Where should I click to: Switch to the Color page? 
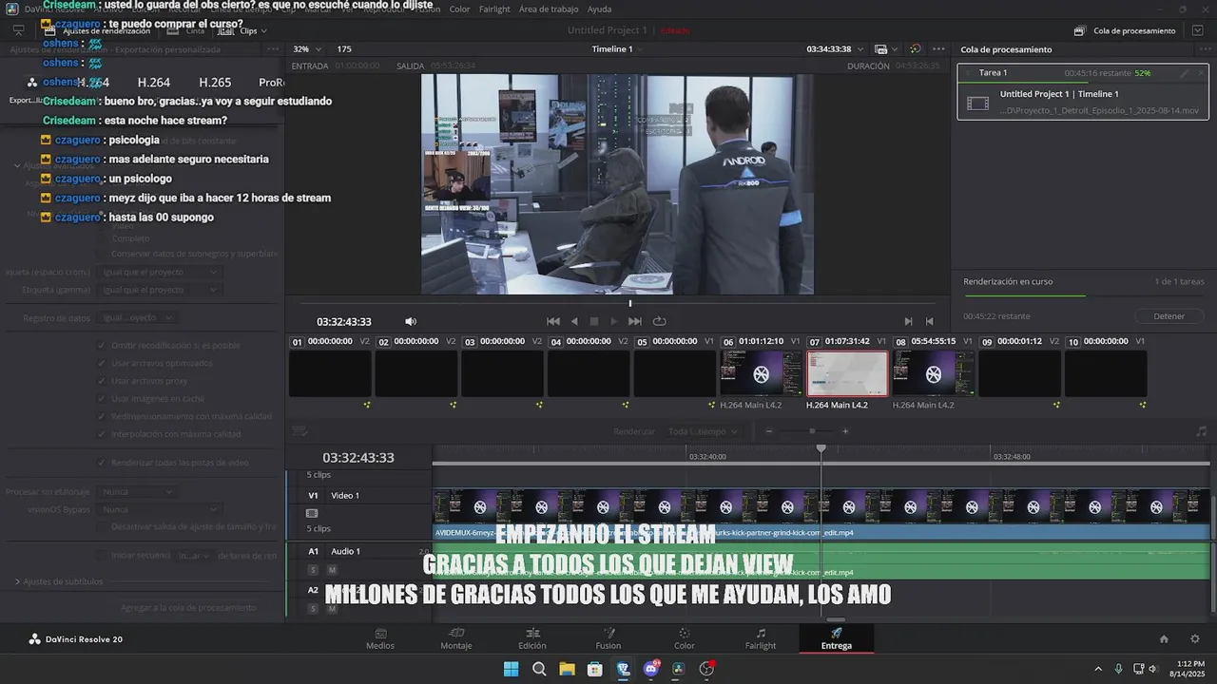(x=685, y=638)
